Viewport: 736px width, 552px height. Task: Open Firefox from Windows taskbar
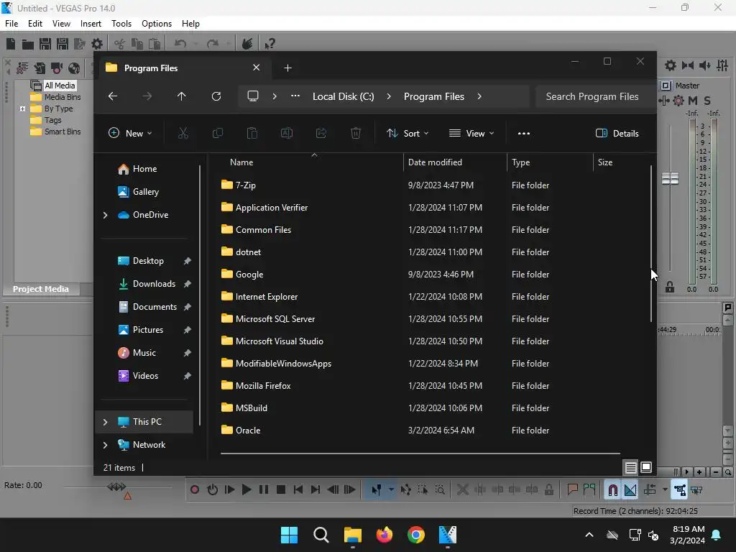(385, 535)
